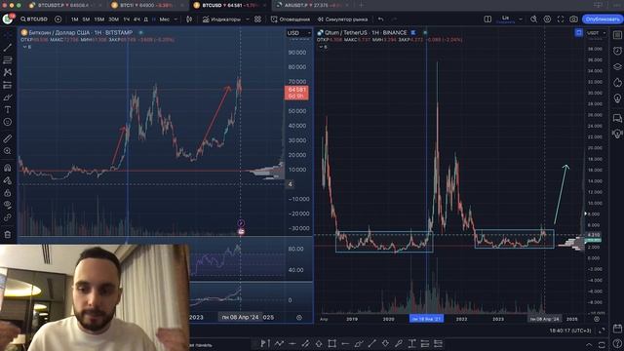This screenshot has width=624, height=351.
Task: Open the chats panel icon
Action: click(x=617, y=118)
